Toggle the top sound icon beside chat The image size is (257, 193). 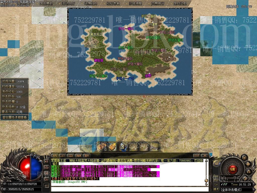click(x=46, y=161)
